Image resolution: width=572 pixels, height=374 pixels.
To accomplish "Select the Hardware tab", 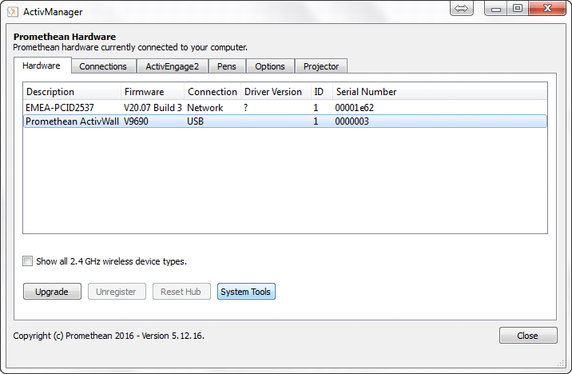I will click(x=42, y=66).
